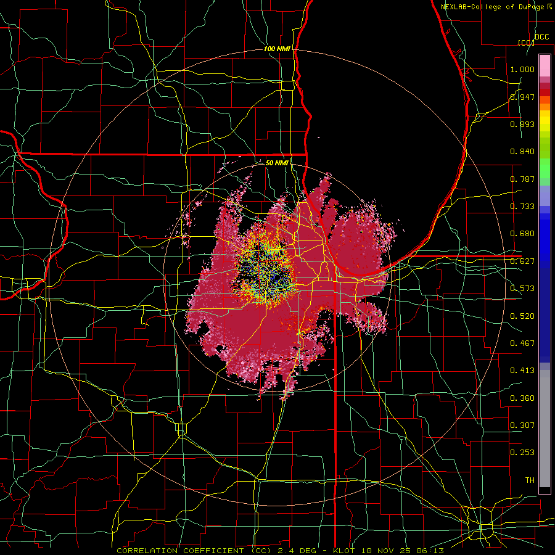Select the 0.307 legend value
The height and width of the screenshot is (555, 555).
[522, 425]
